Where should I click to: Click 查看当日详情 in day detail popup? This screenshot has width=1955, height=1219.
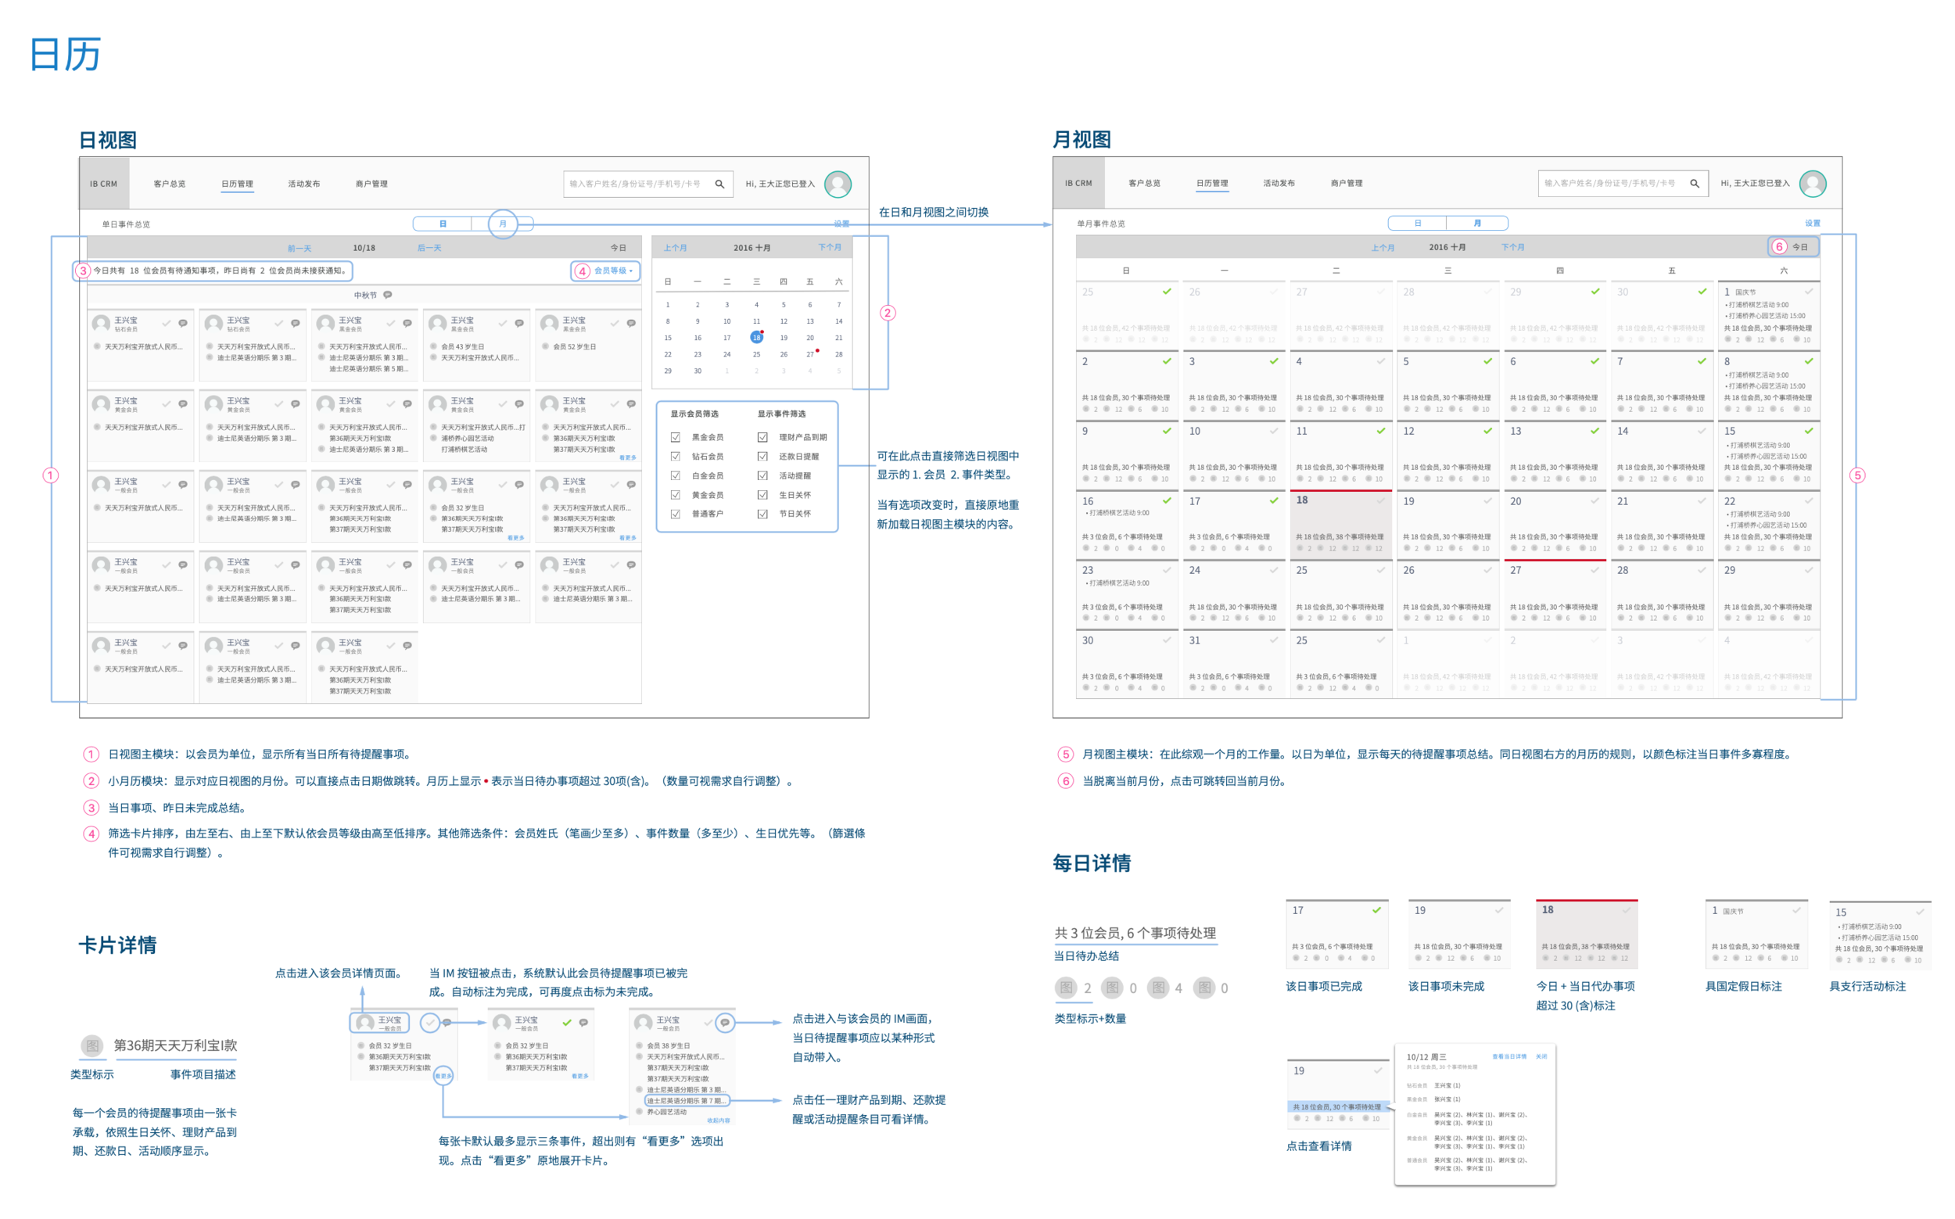[1508, 1056]
